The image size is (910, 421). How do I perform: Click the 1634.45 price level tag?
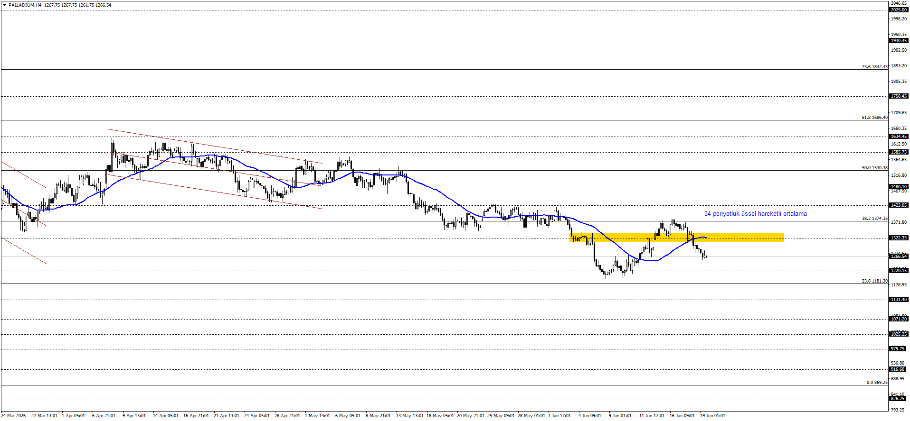click(899, 137)
